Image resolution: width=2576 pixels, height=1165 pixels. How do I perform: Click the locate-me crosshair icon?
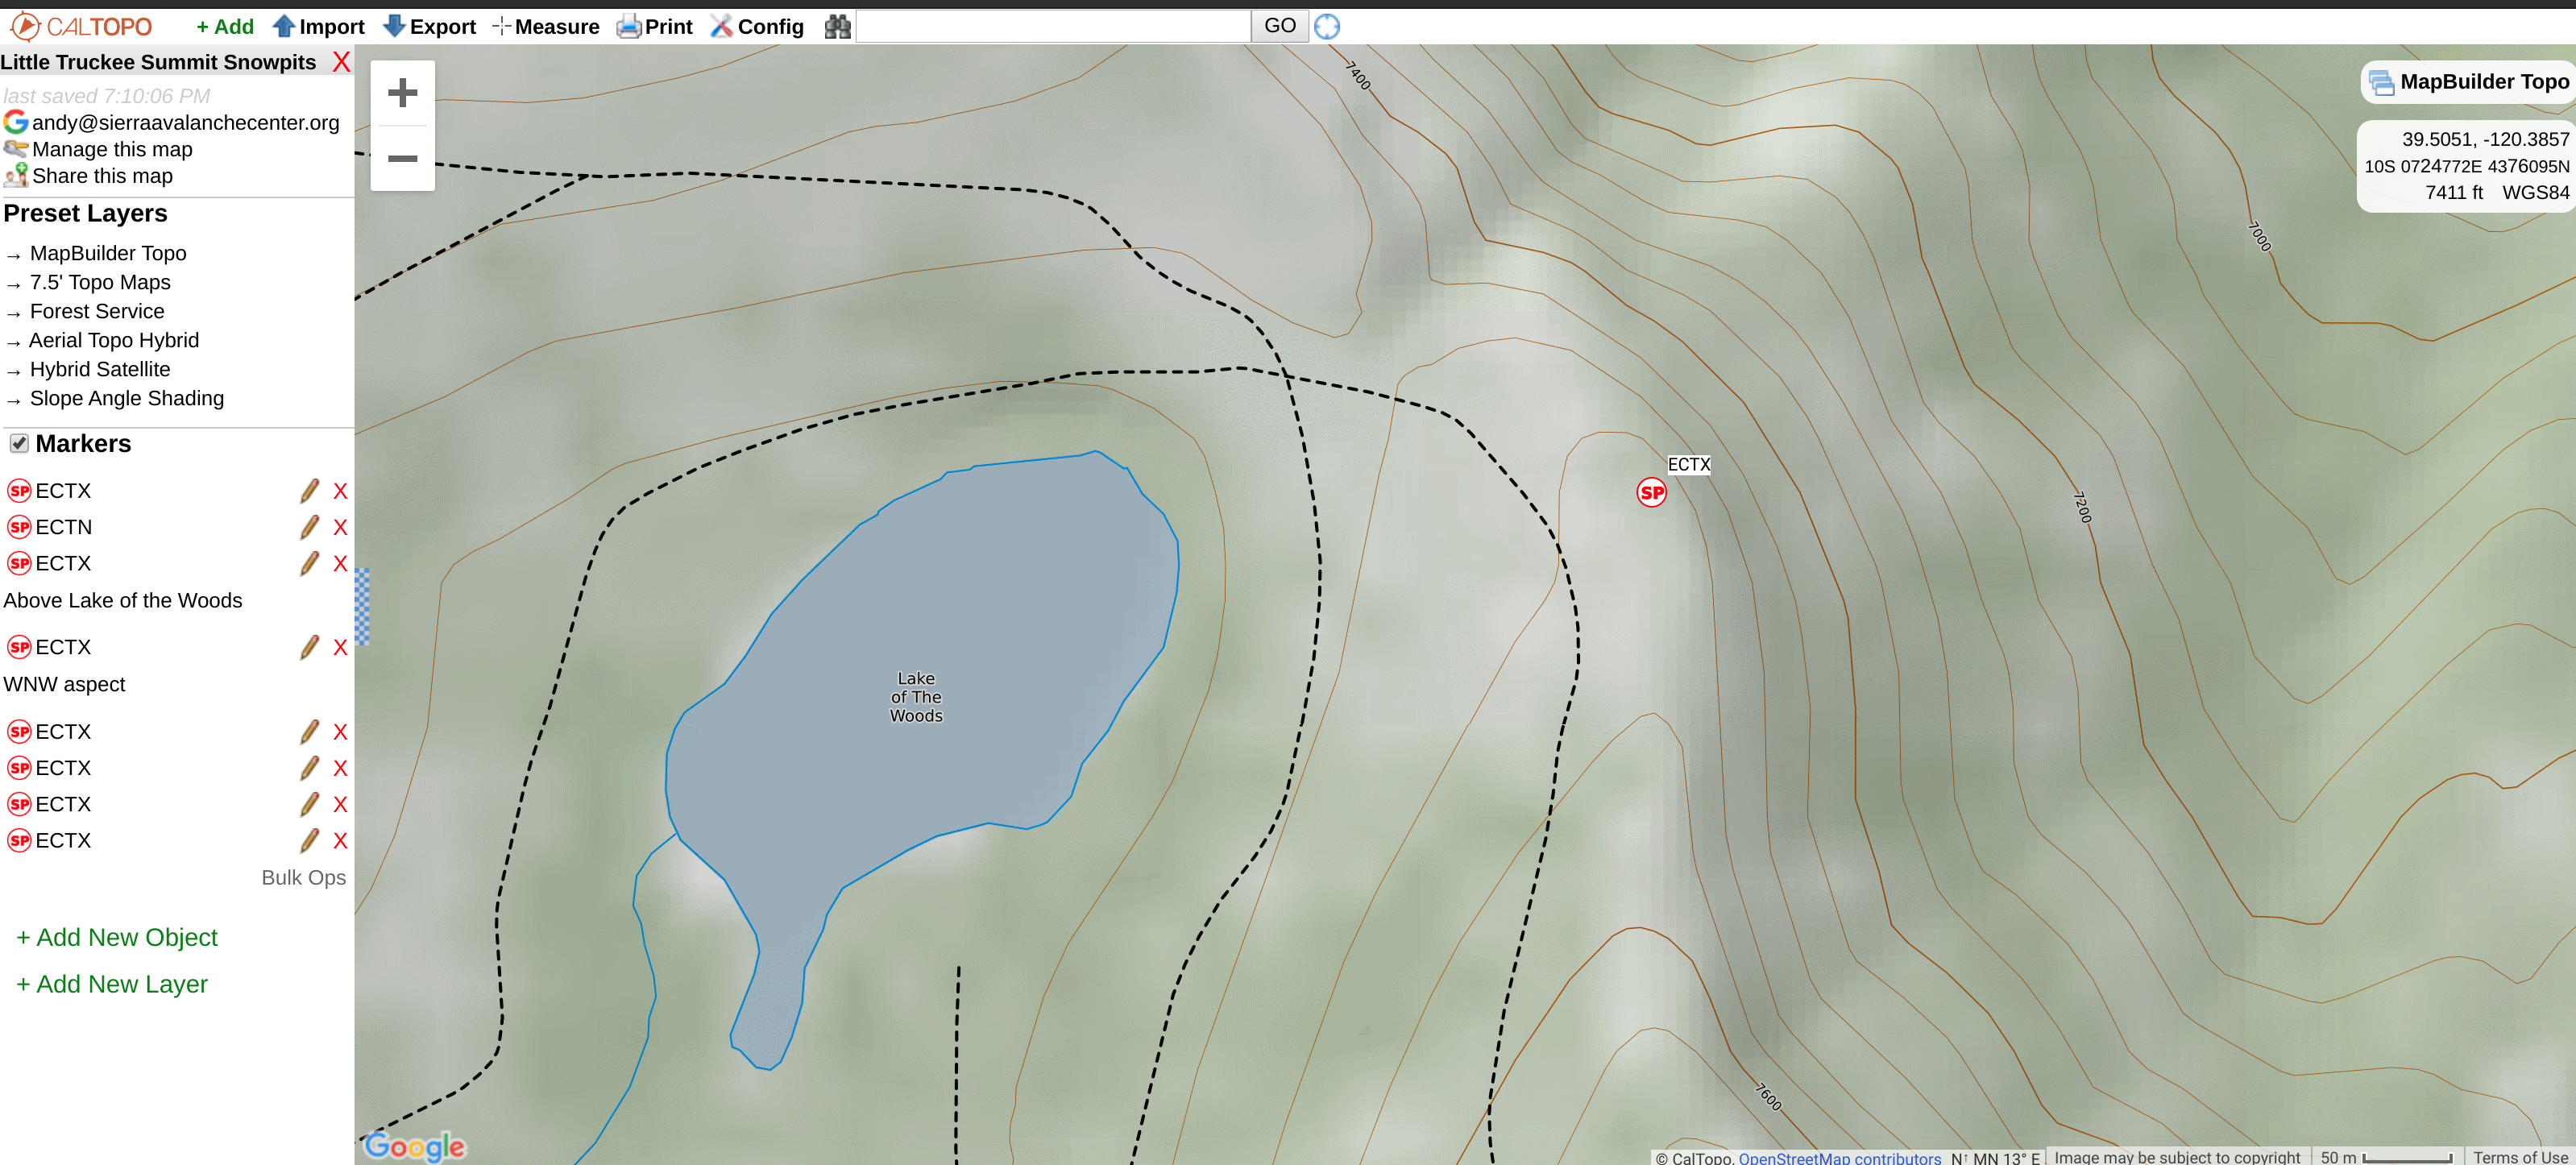click(1326, 27)
